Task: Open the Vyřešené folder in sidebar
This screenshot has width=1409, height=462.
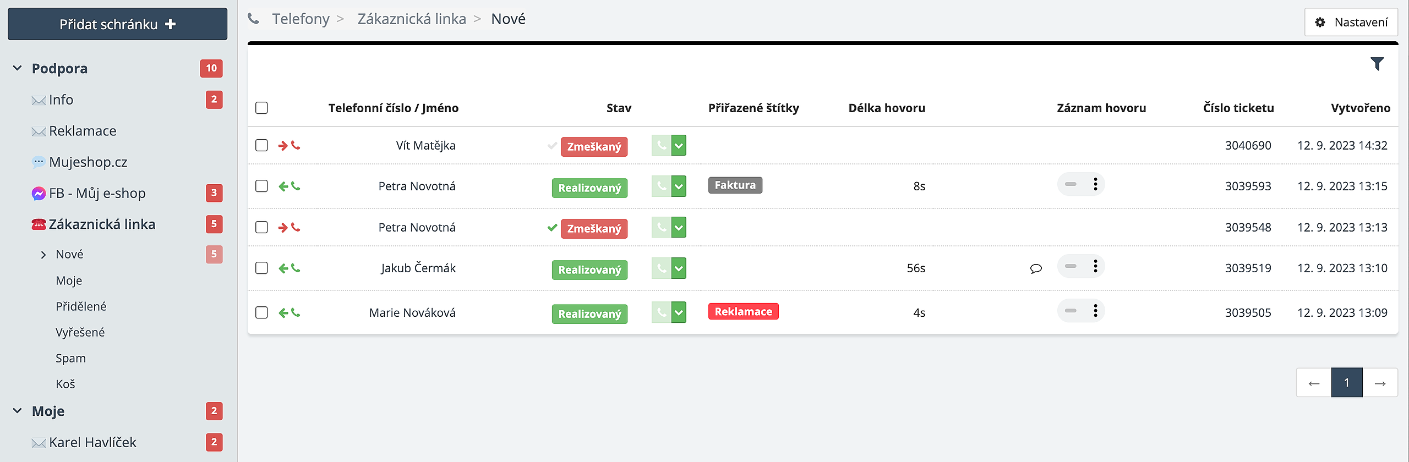Action: pos(80,332)
